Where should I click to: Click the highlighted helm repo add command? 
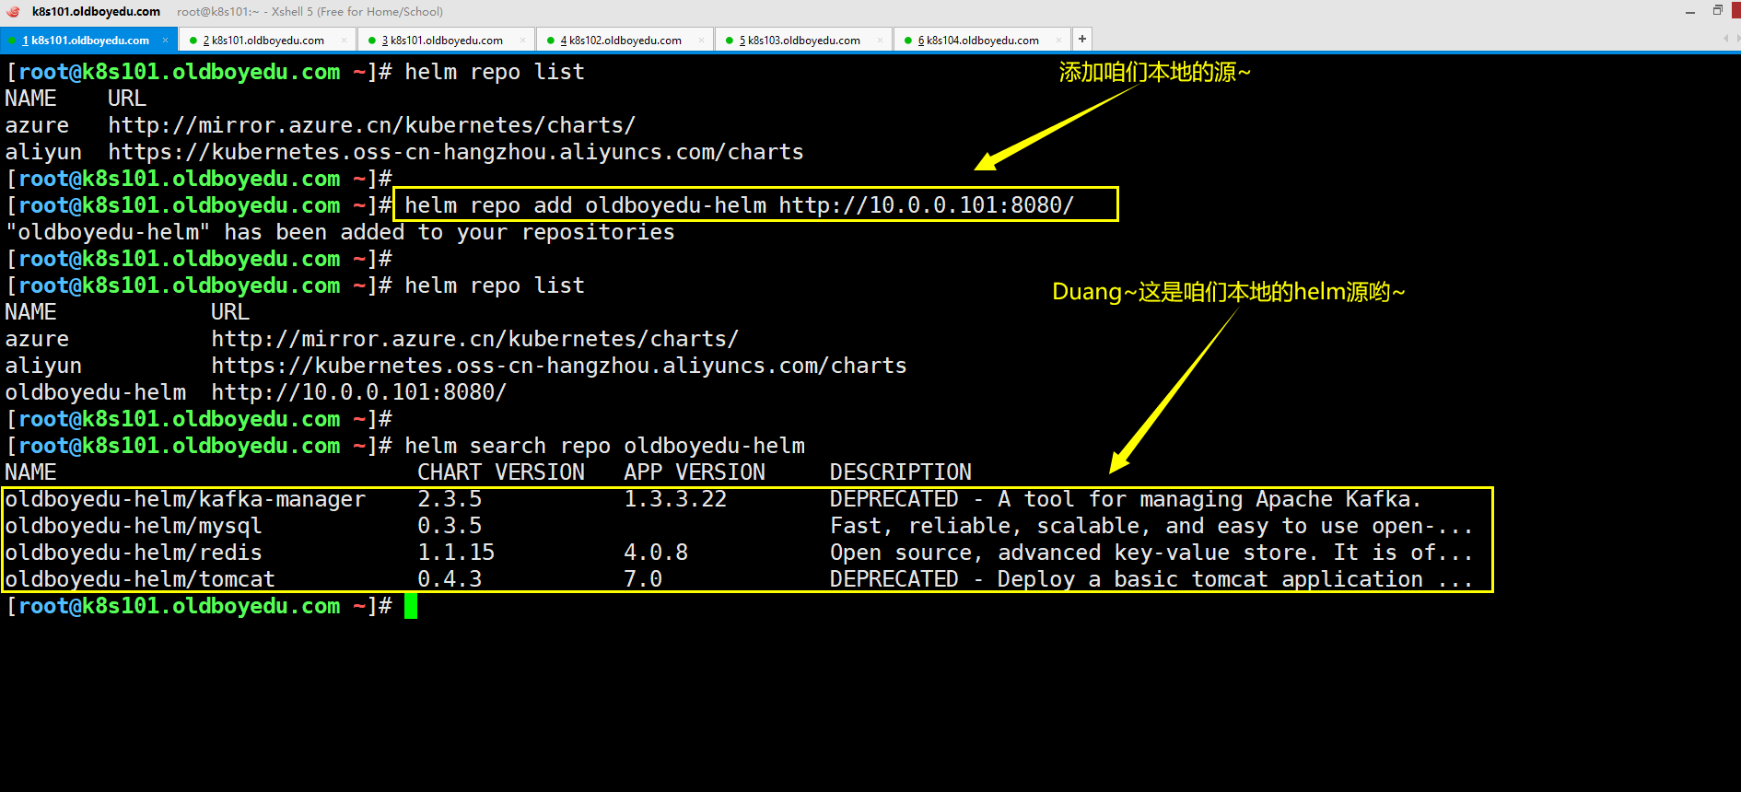739,205
